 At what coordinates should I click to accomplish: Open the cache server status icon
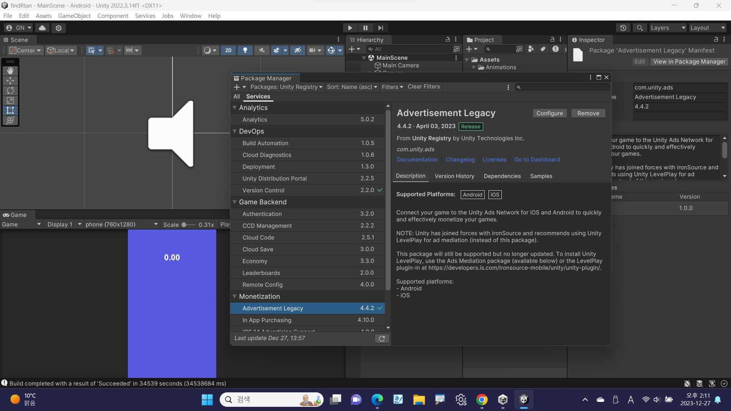[x=699, y=384]
